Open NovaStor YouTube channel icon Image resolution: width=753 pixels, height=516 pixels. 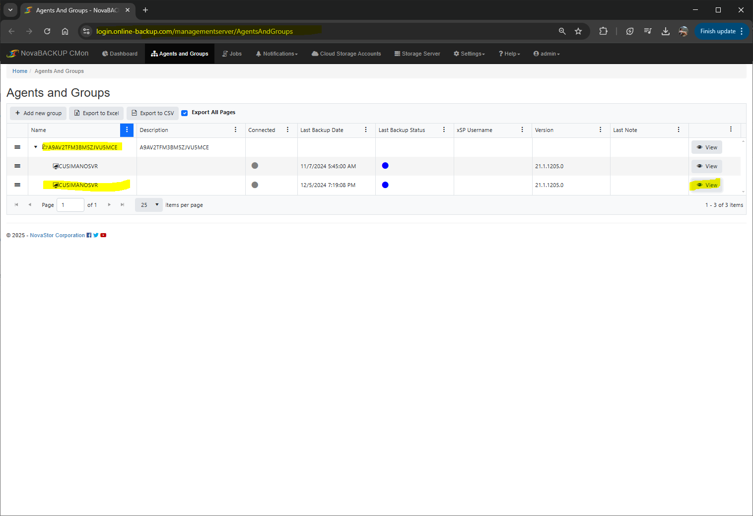[x=103, y=235]
